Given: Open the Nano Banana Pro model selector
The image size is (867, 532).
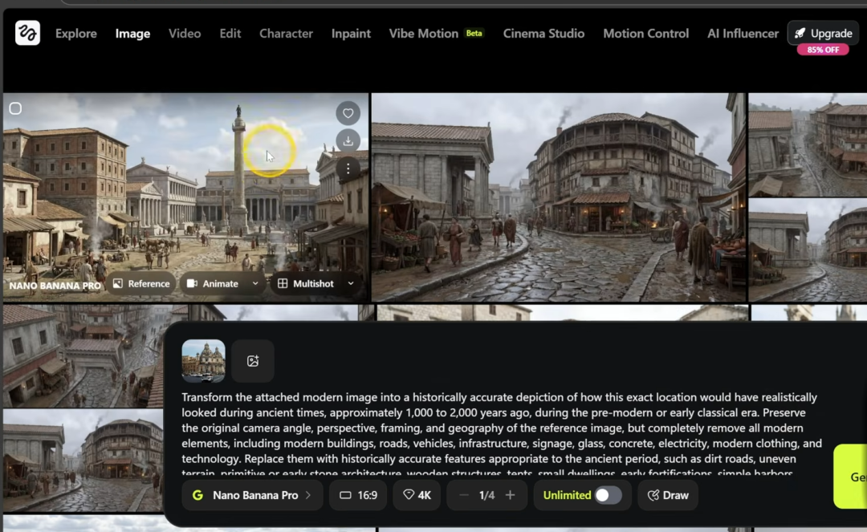Looking at the screenshot, I should pyautogui.click(x=252, y=495).
